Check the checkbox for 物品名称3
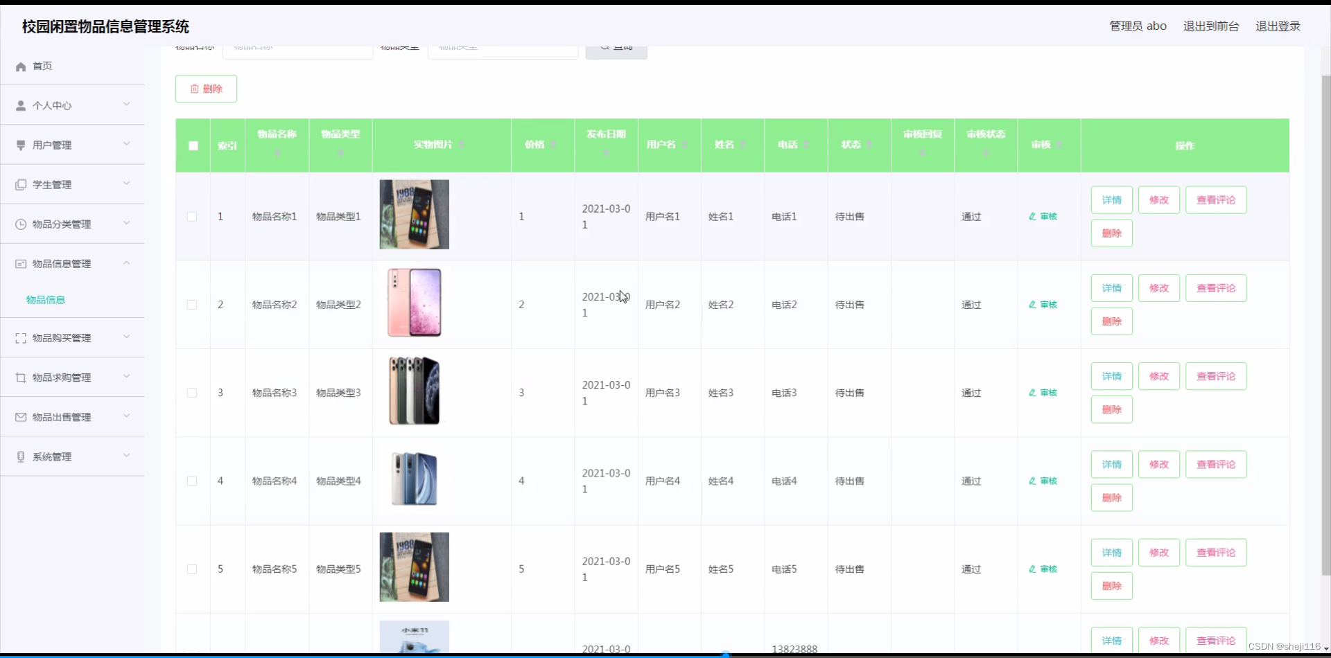The width and height of the screenshot is (1331, 658). coord(192,393)
